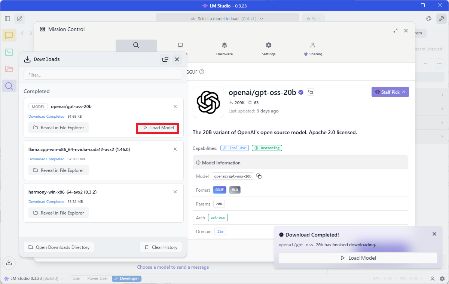
Task: Switch to the model Search tab
Action: pos(136,46)
